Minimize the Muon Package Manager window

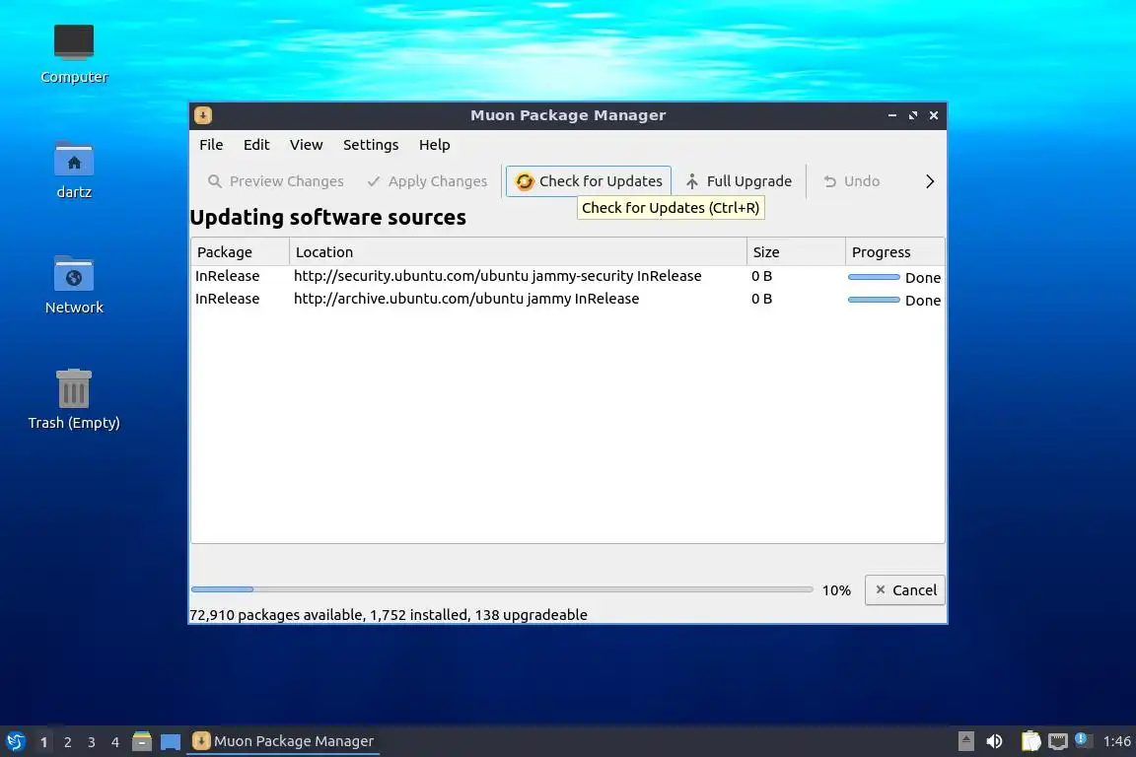point(891,115)
